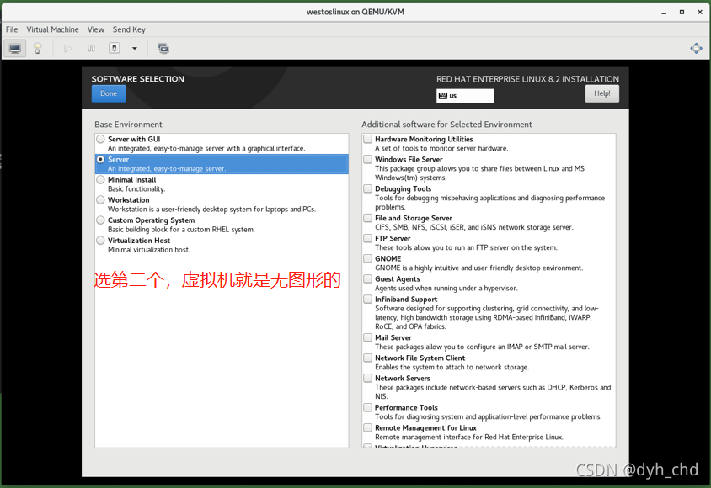Click the 'Base Environment' heading
The width and height of the screenshot is (711, 488).
[128, 125]
